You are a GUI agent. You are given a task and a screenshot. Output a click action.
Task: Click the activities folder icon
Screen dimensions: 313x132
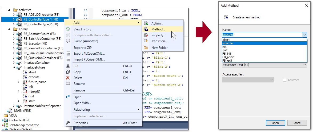tap(15, 10)
